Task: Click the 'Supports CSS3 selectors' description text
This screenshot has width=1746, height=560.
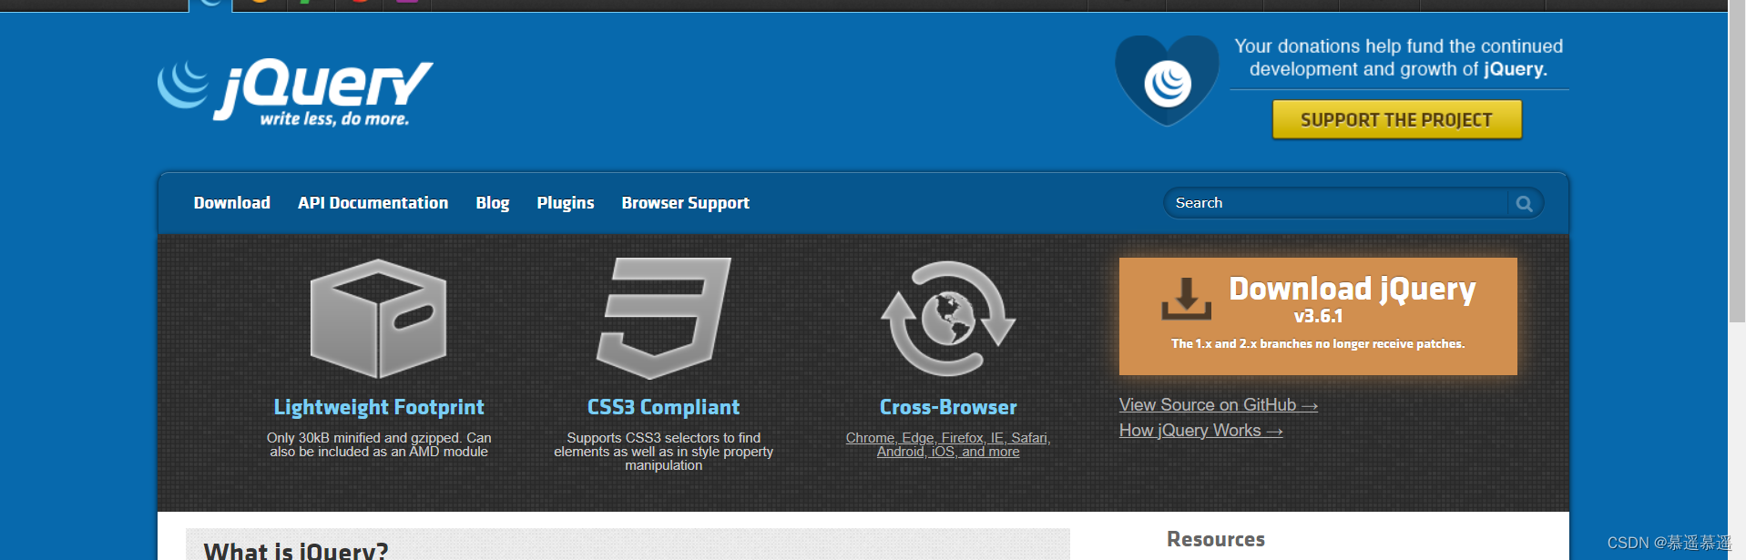Action: tap(663, 452)
